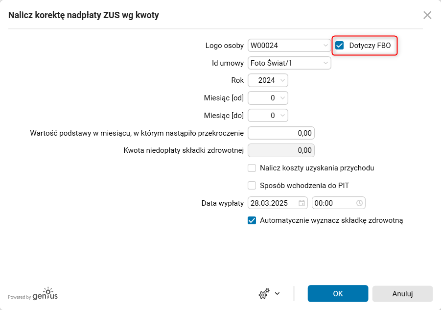
Task: Tick Sposób wchodzenia do PIT checkbox
Action: pyautogui.click(x=252, y=186)
